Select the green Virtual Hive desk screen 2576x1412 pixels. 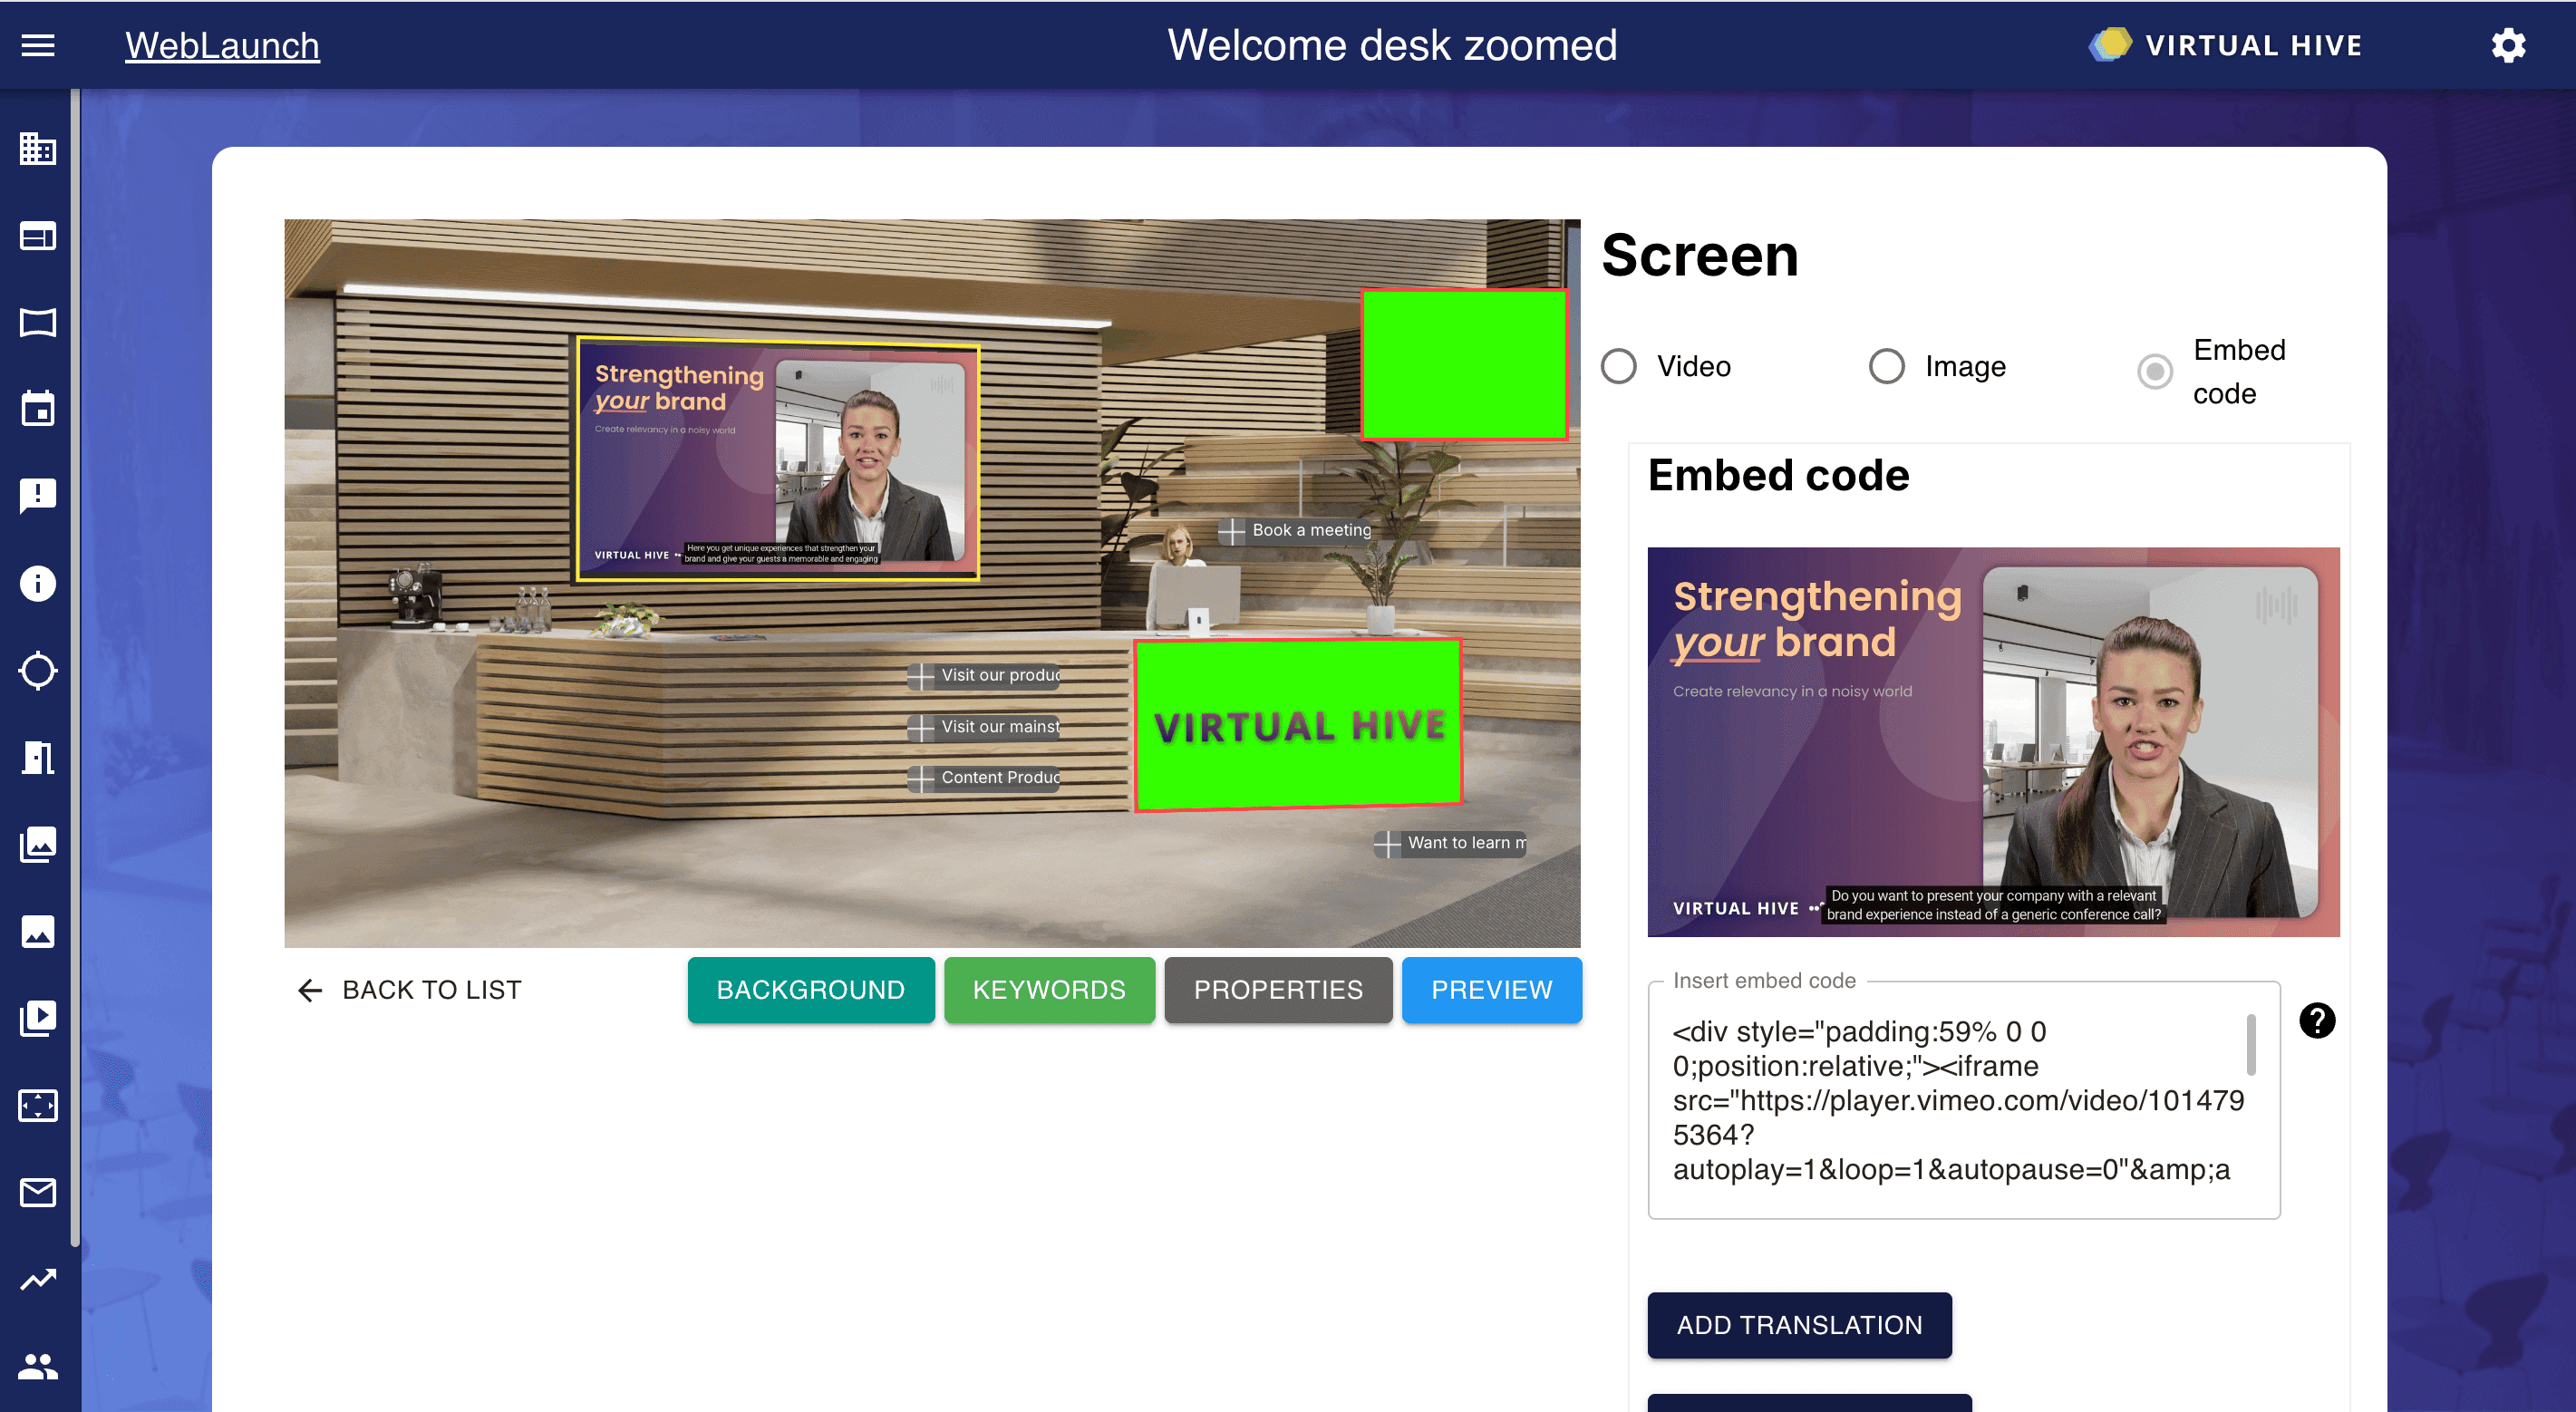pos(1298,724)
